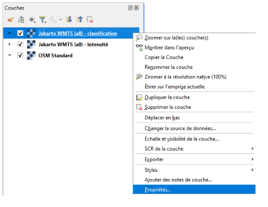Open Propriétés from the context menu
The width and height of the screenshot is (268, 207).
(x=158, y=190)
